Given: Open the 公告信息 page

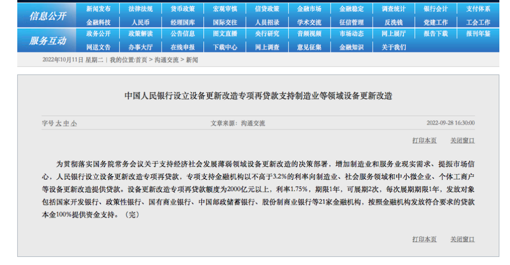Looking at the screenshot, I should 183,34.
